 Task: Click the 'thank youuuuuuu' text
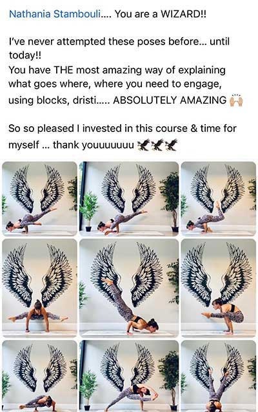pos(94,145)
